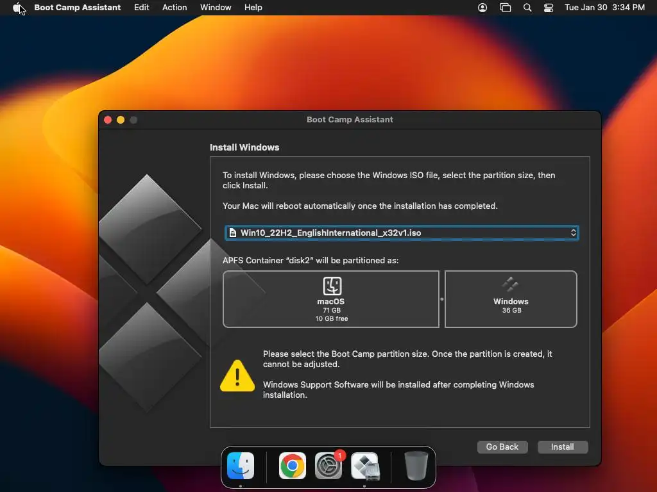Open the Edit menu
This screenshot has width=657, height=492.
pos(141,7)
